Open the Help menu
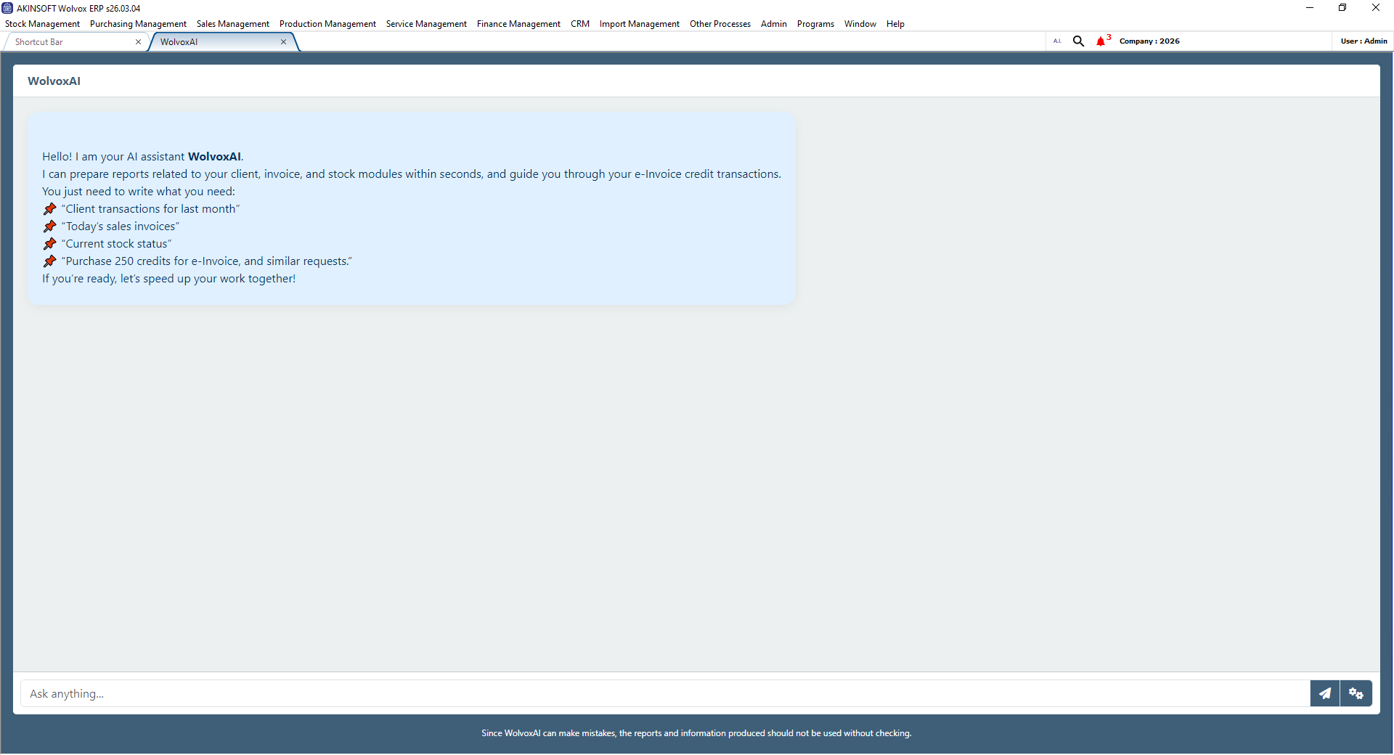1394x755 pixels. (895, 24)
